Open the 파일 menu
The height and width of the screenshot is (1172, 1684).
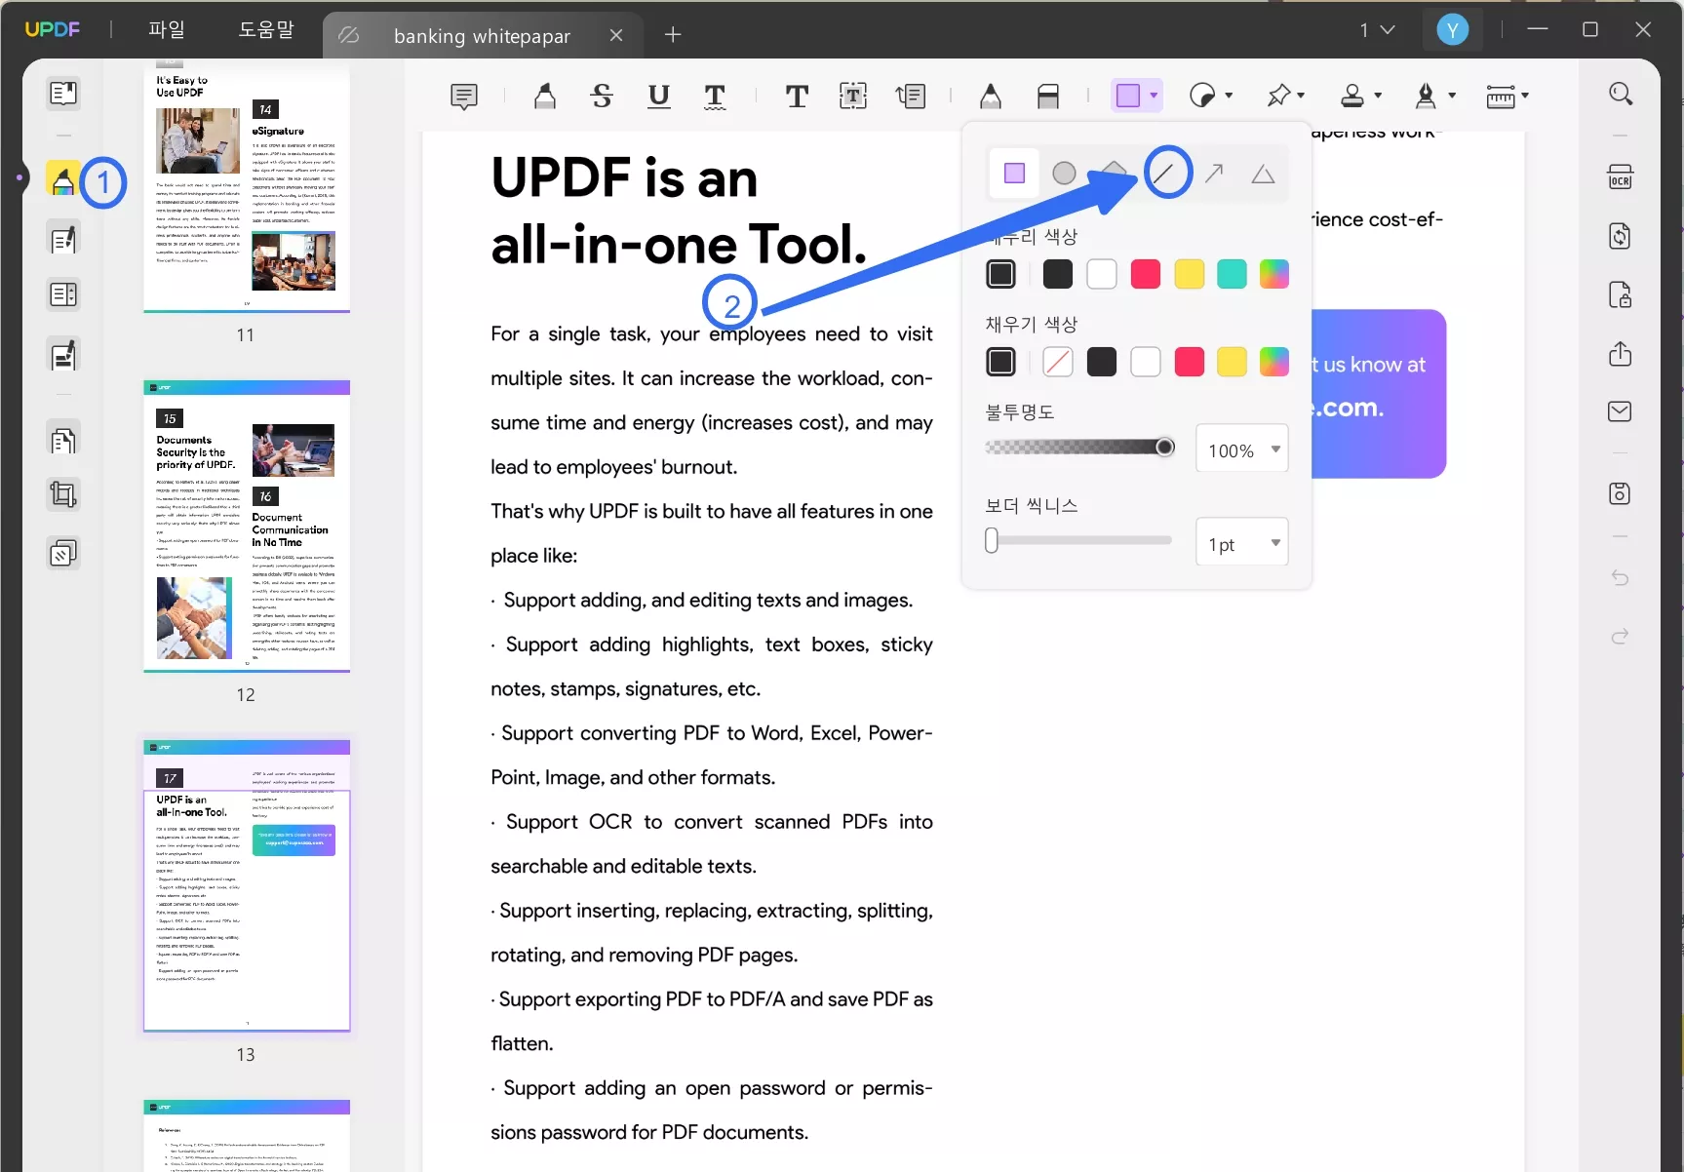(x=167, y=30)
